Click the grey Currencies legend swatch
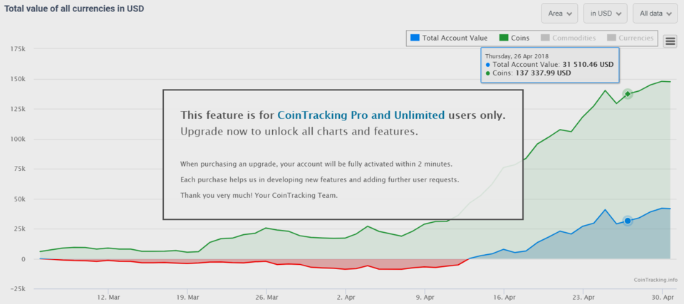 click(x=611, y=38)
